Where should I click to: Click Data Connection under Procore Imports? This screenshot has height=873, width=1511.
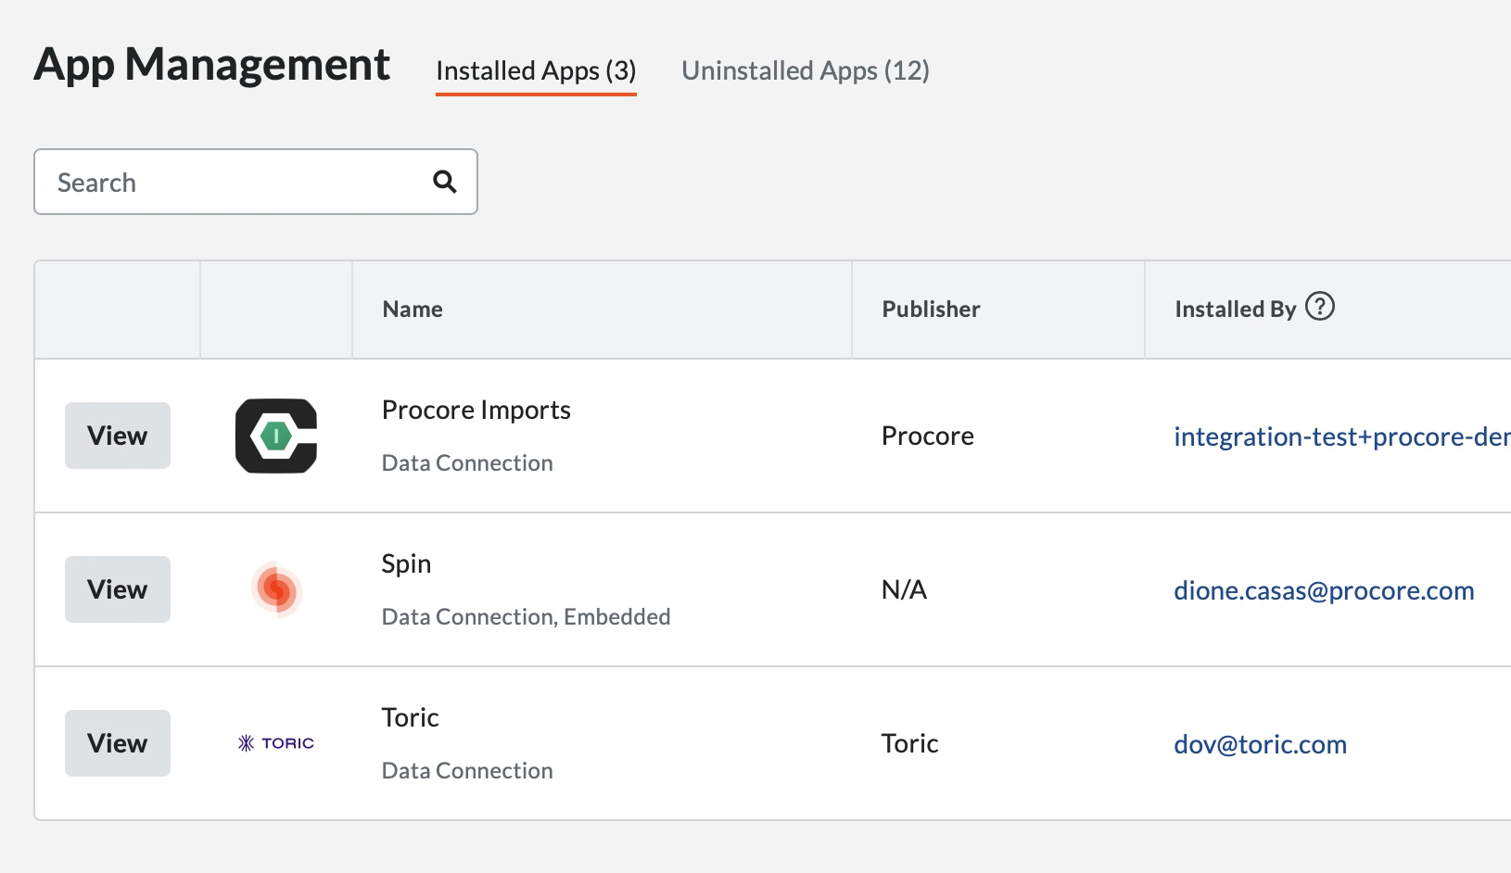467,462
